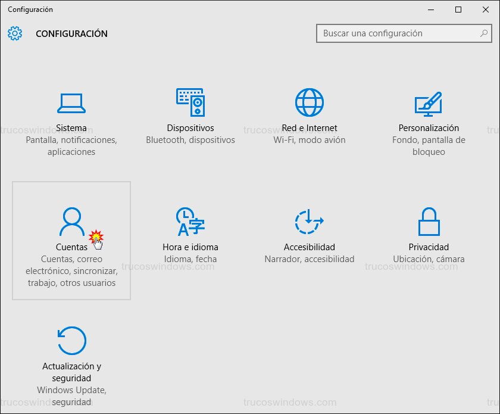Click the Red e Internet globe icon
The height and width of the screenshot is (414, 500).
point(310,102)
